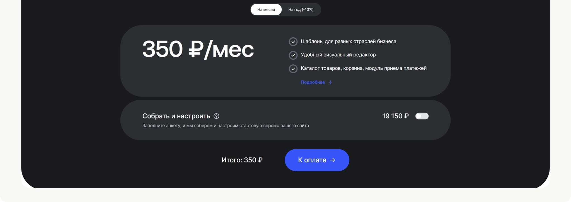Click the description starting with "Заполните анкету"

click(226, 126)
